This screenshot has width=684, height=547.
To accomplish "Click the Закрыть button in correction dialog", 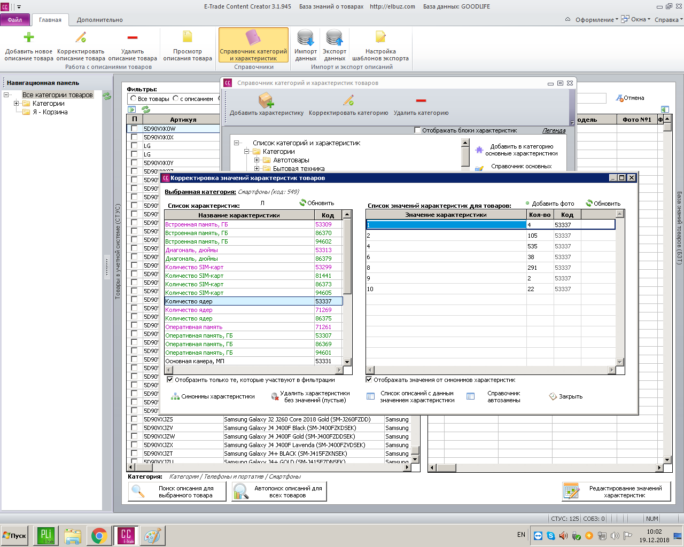I will point(566,396).
